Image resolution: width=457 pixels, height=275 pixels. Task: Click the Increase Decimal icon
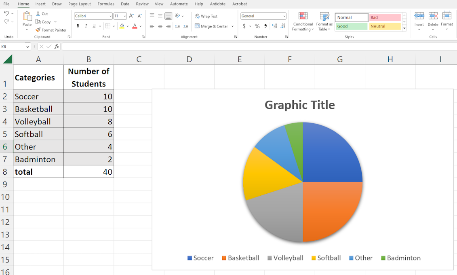point(274,26)
